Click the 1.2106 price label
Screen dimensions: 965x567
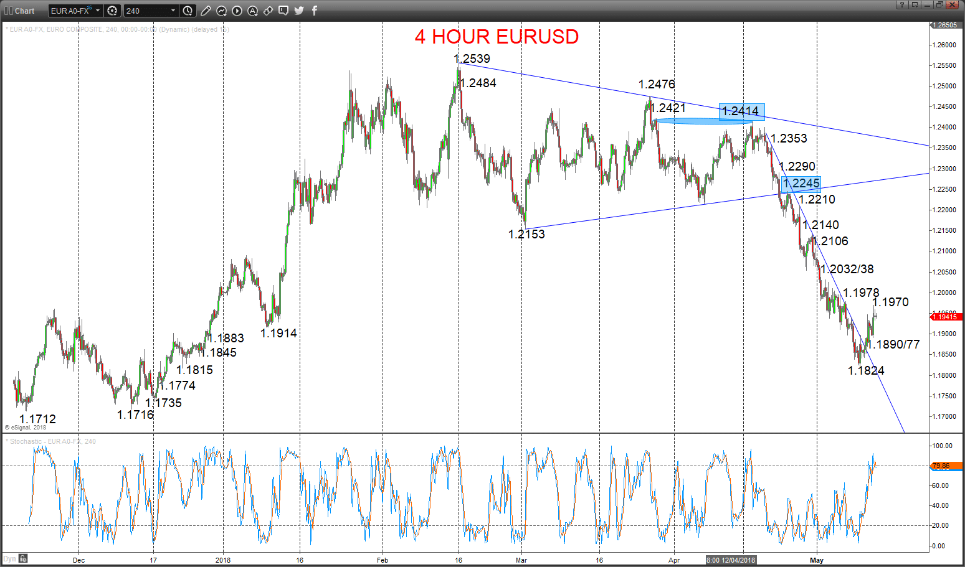pos(830,241)
